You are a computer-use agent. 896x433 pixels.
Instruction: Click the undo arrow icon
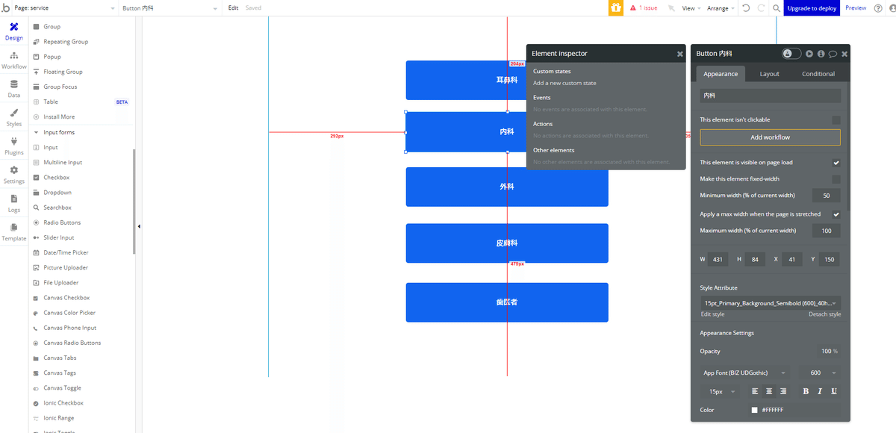(745, 8)
